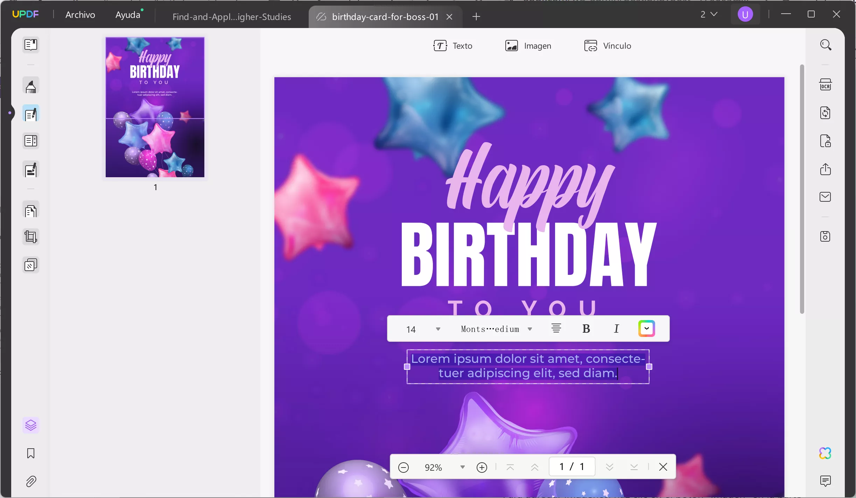
Task: Open the Attachments paperclip icon
Action: point(31,482)
